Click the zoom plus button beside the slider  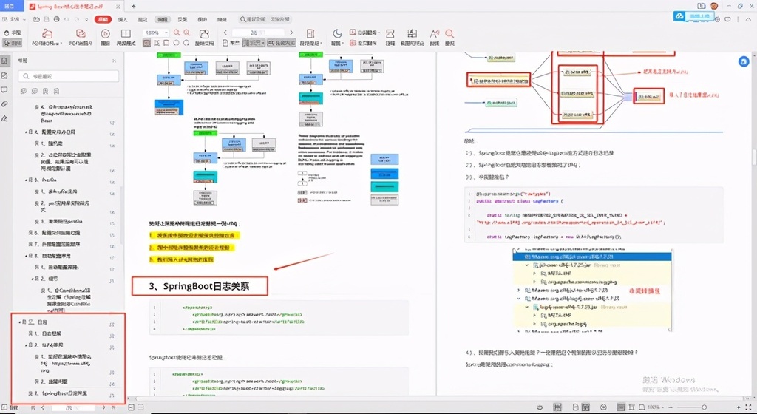point(739,407)
